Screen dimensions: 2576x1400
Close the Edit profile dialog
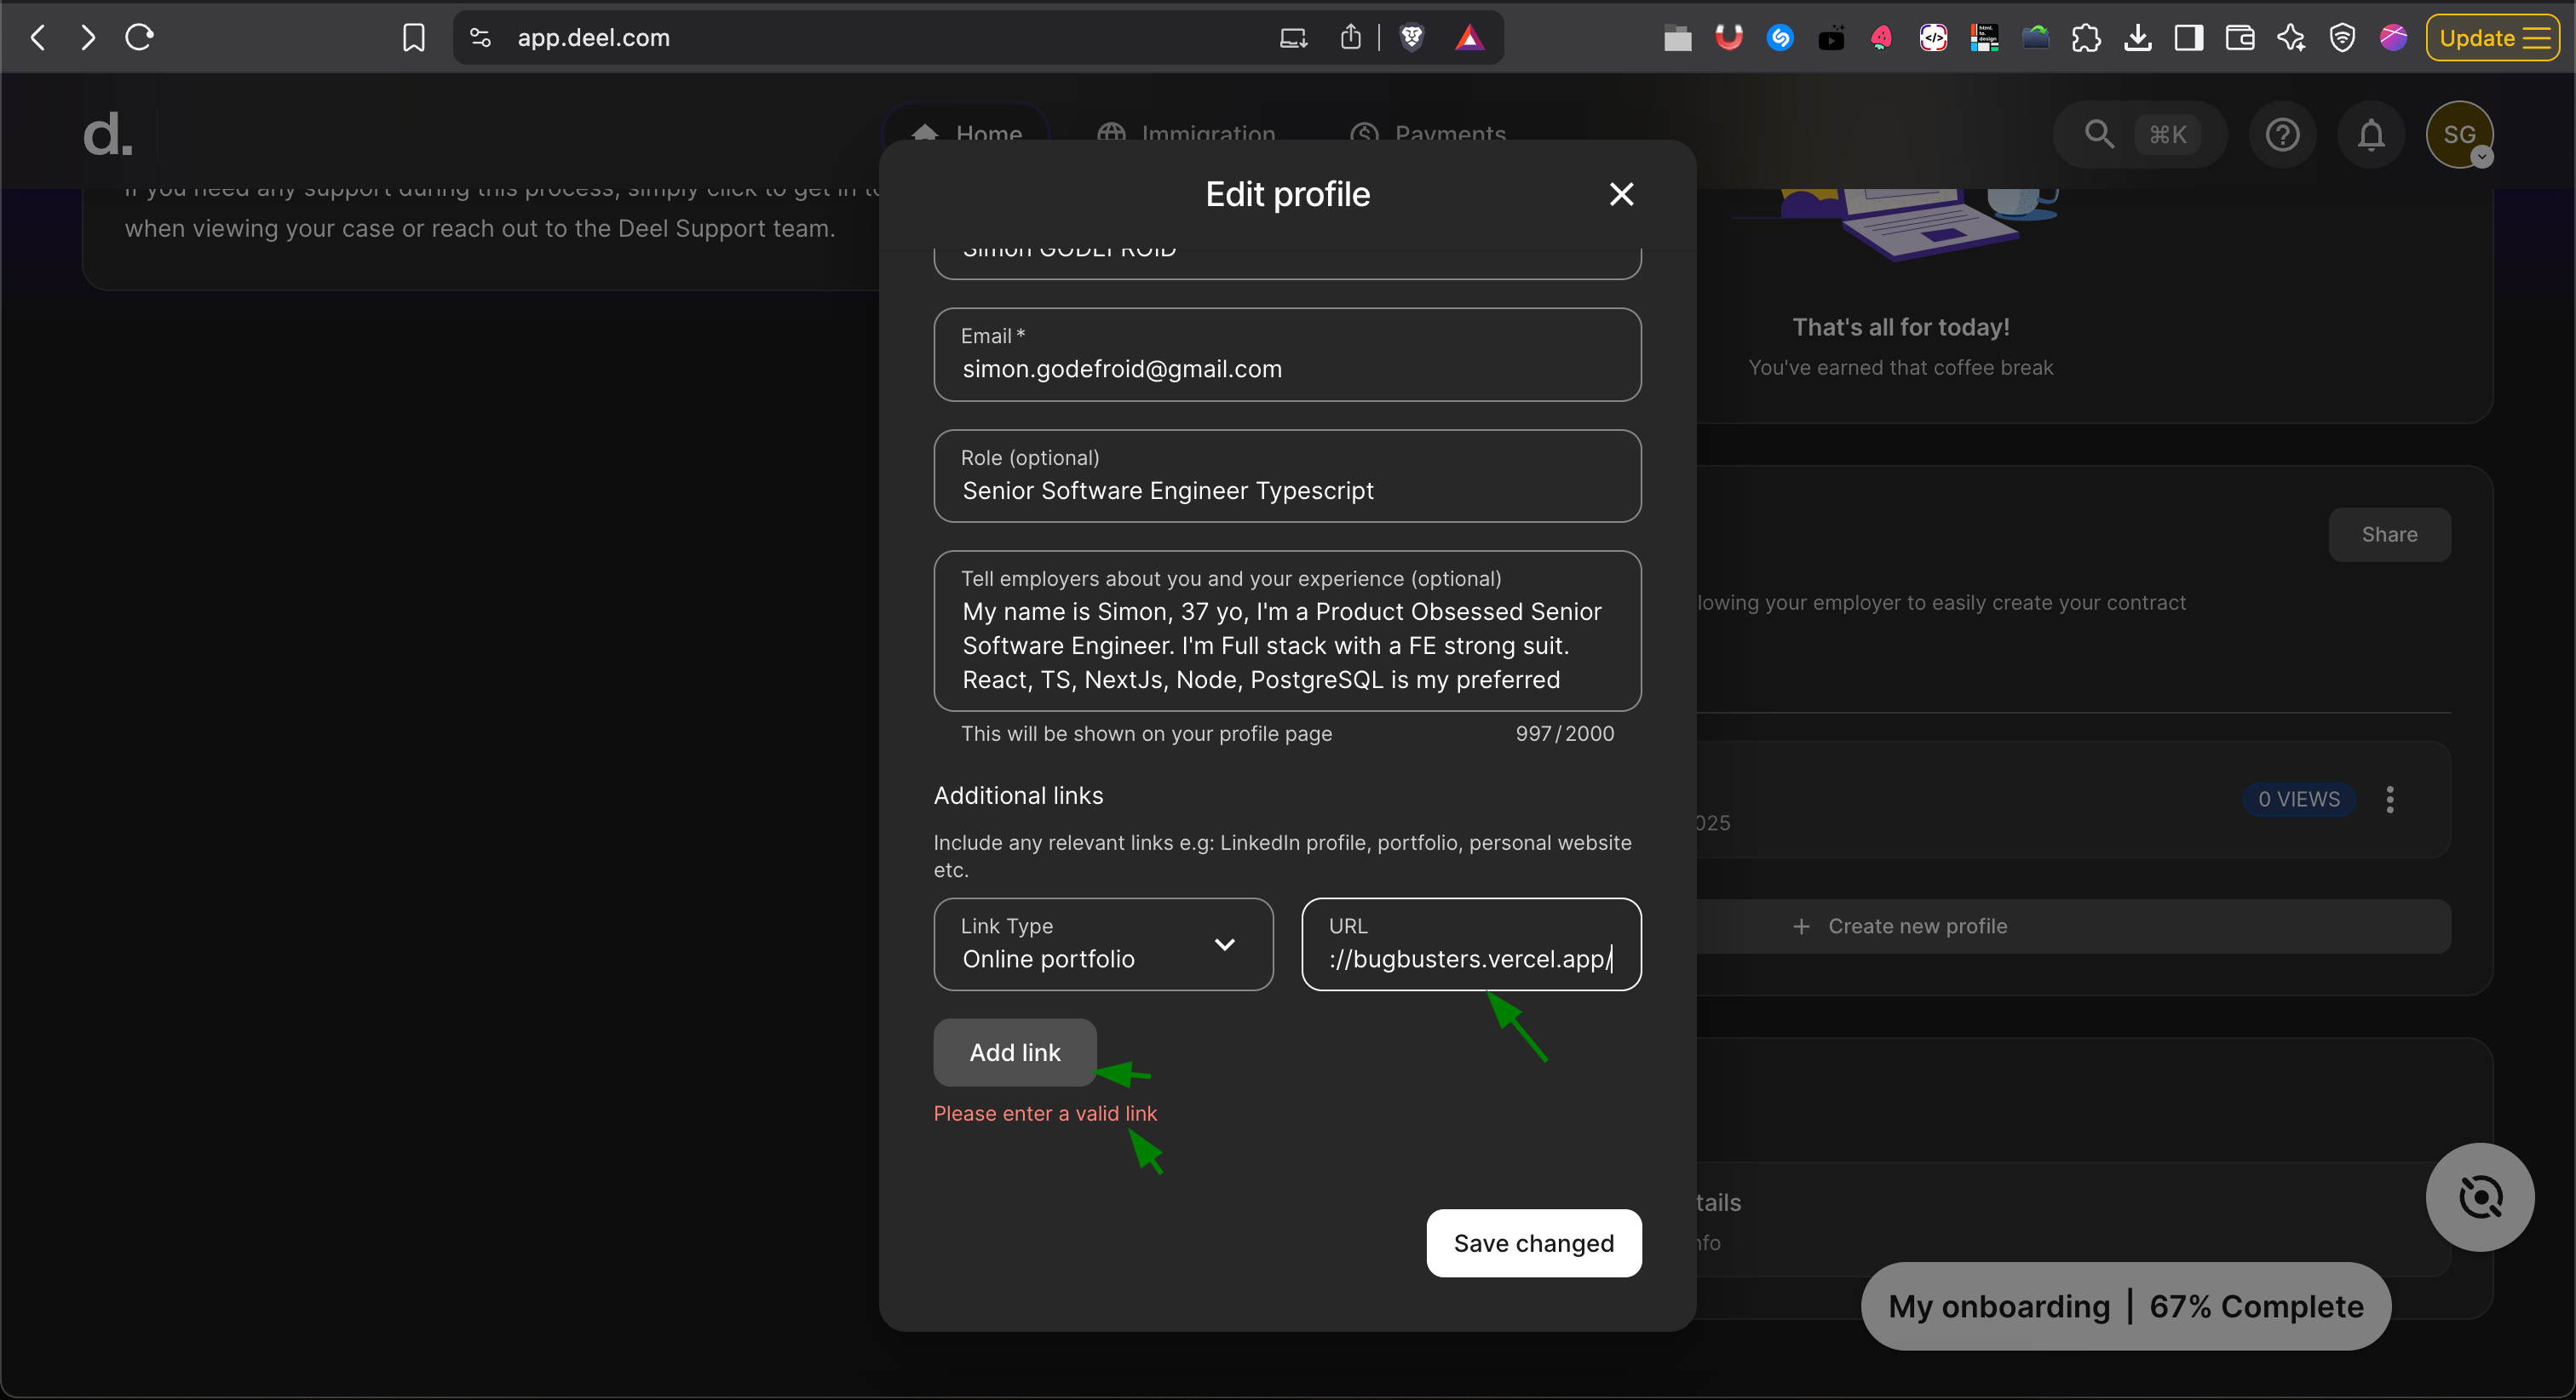tap(1621, 194)
